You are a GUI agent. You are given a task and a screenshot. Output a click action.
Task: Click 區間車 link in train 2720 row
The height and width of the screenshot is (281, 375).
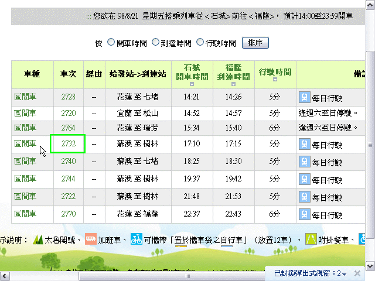(x=25, y=113)
